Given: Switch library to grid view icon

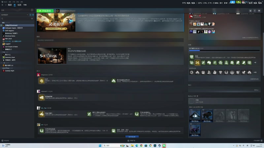Looking at the screenshot, I should (32, 10).
